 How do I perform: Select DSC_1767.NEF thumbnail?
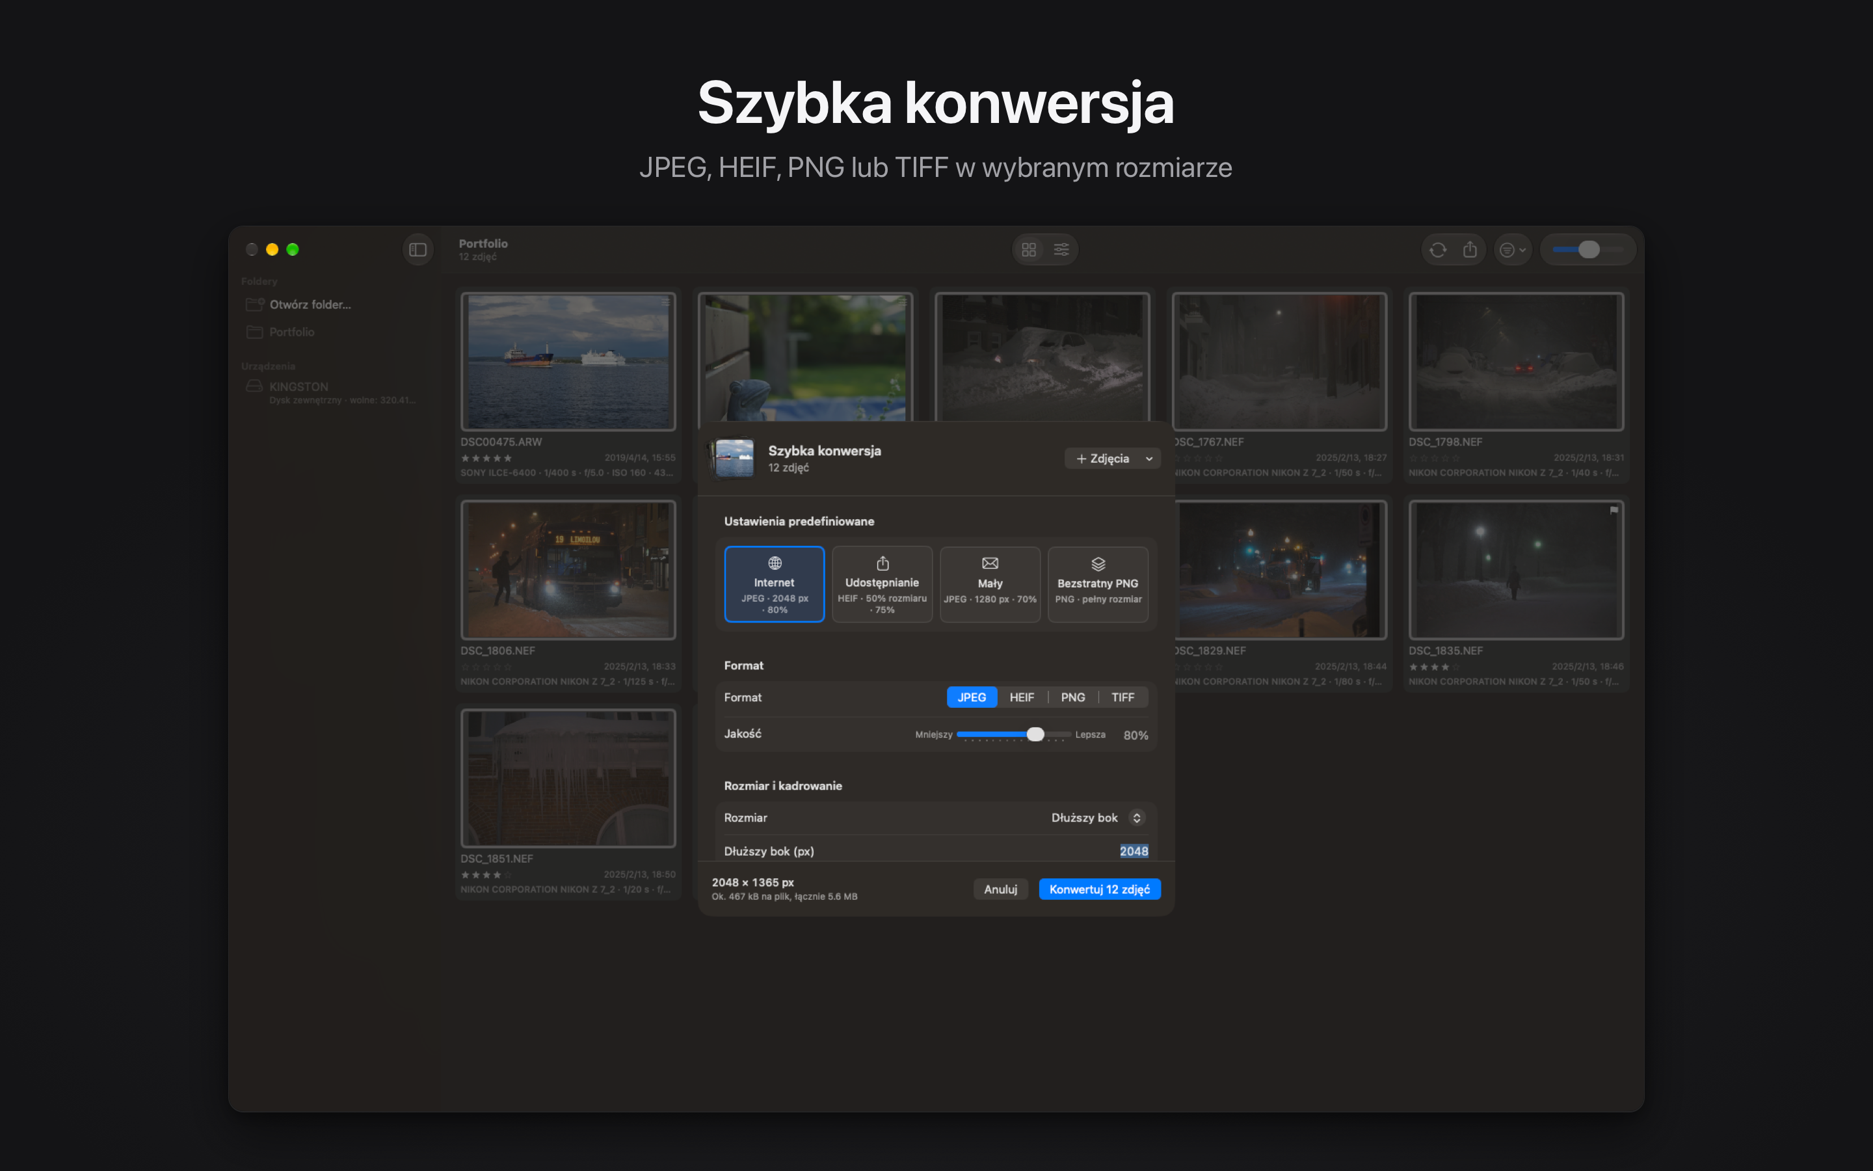pyautogui.click(x=1279, y=361)
